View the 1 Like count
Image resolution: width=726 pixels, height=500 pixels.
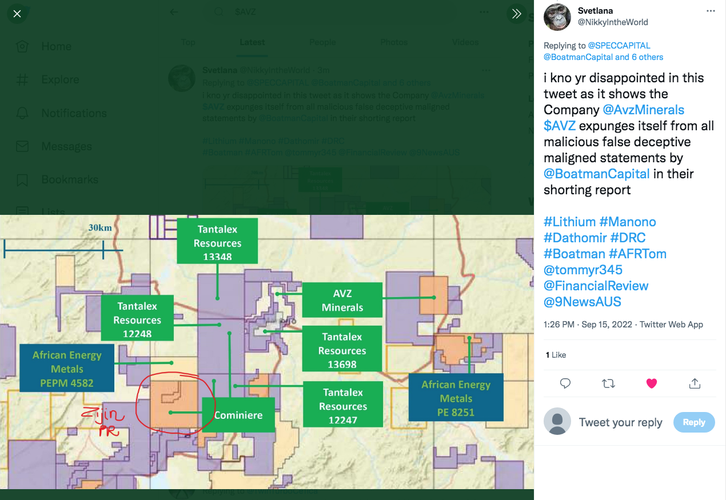555,355
